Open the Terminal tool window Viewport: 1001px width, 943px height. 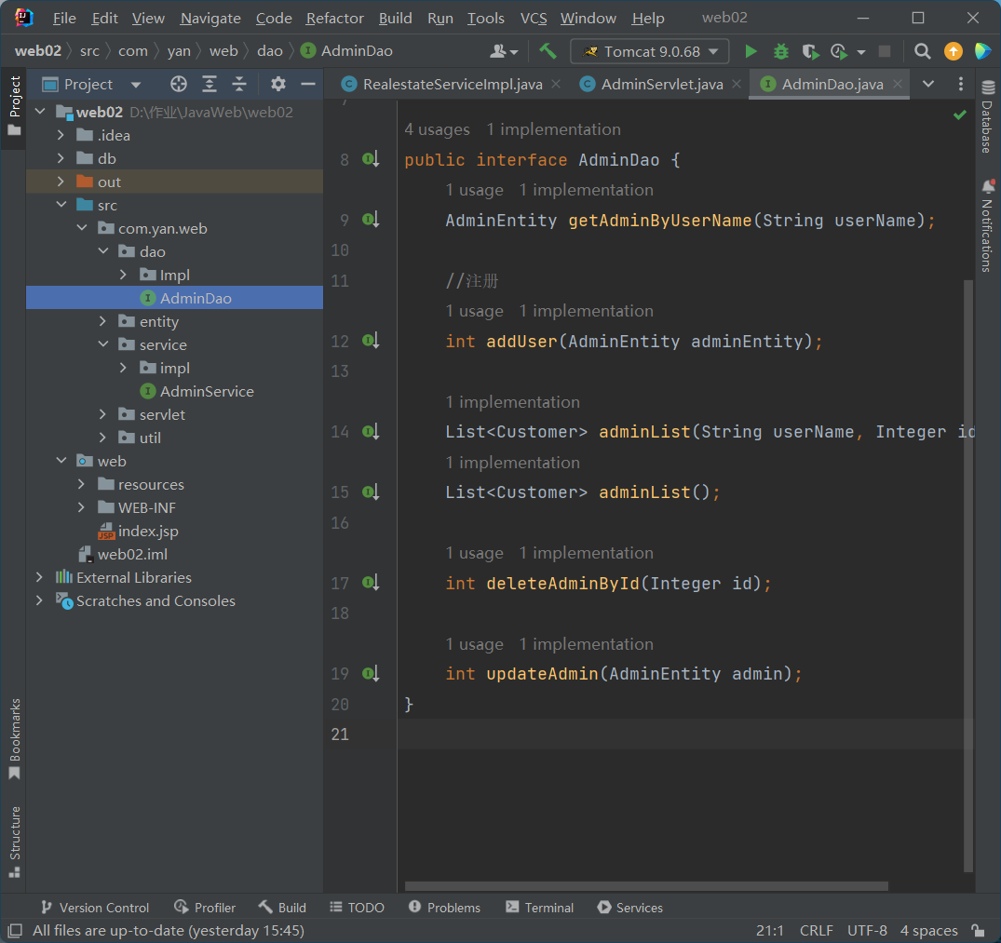[x=538, y=908]
